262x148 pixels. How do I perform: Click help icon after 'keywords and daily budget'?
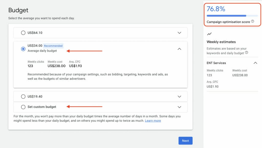[x=246, y=53]
